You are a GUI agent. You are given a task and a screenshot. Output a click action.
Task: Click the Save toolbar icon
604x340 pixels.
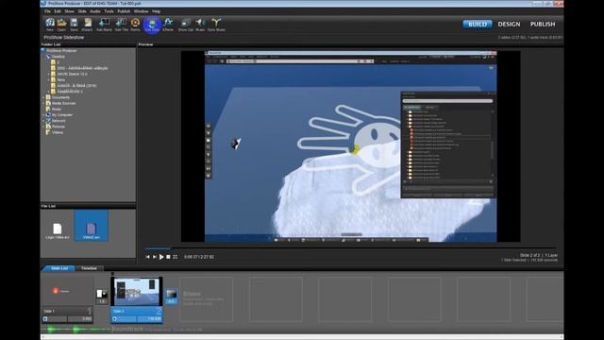[x=74, y=25]
